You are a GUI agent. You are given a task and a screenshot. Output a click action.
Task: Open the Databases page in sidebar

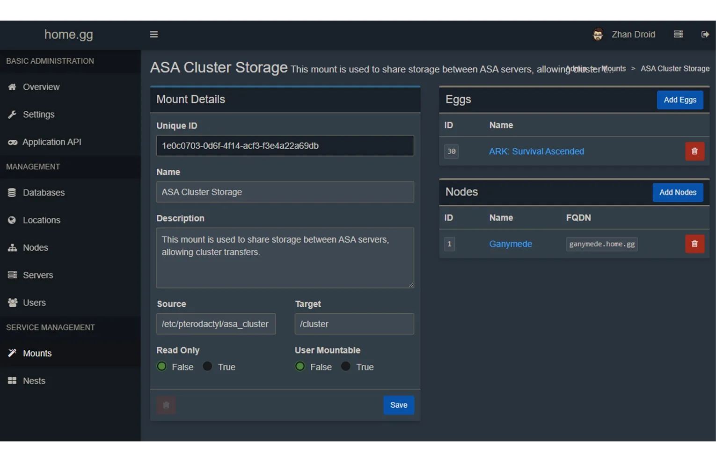point(44,193)
